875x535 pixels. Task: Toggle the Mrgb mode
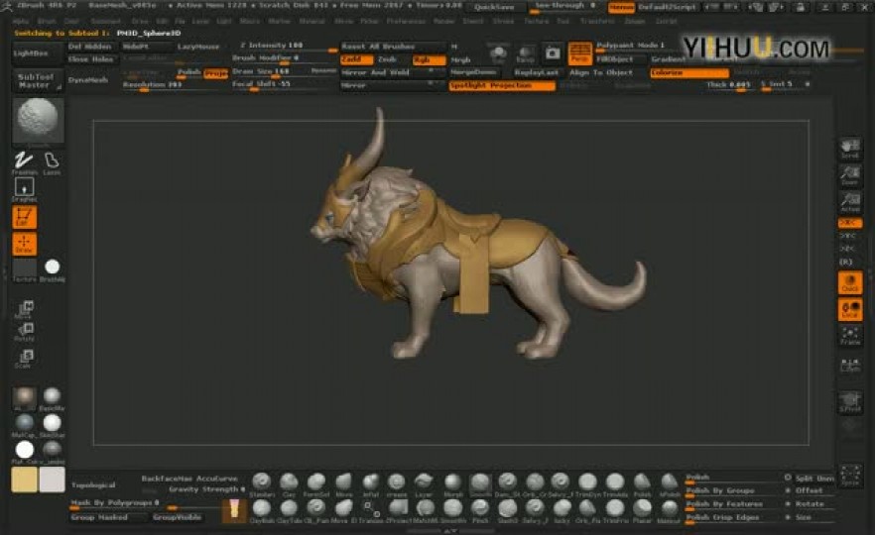(461, 59)
